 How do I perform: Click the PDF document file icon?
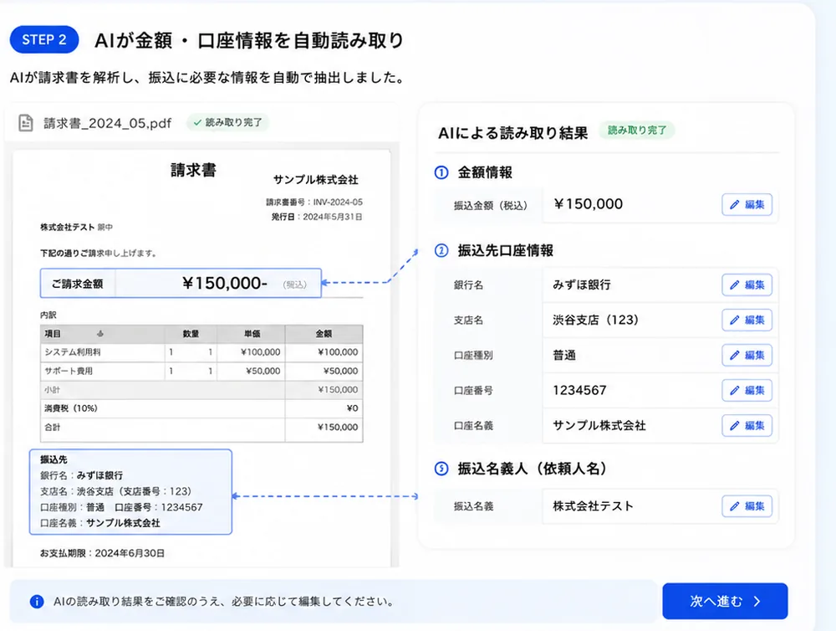pyautogui.click(x=26, y=123)
